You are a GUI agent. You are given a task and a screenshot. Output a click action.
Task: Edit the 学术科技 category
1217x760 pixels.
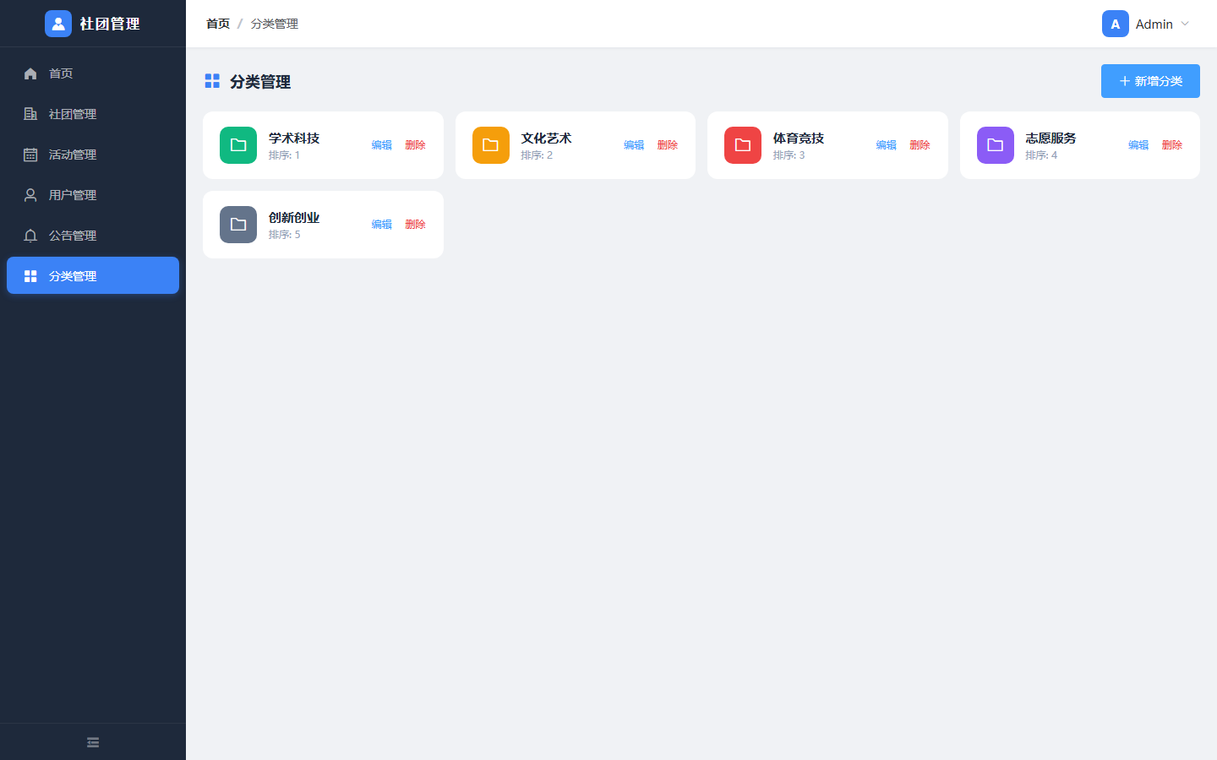click(x=382, y=145)
